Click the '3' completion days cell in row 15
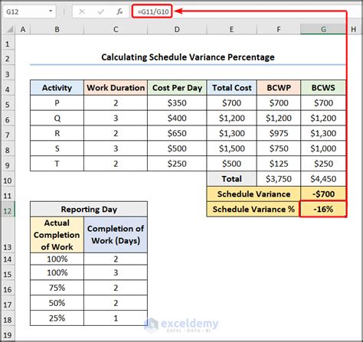The image size is (363, 342). [x=116, y=272]
